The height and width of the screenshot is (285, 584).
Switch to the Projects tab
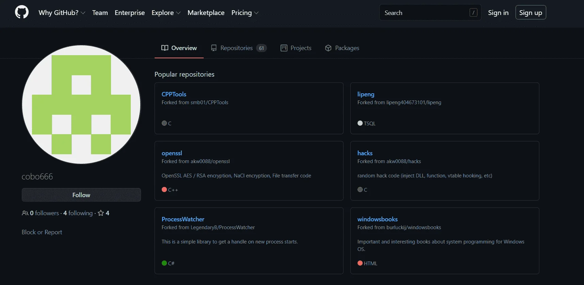point(296,48)
